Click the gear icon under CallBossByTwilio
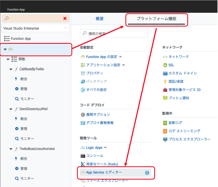The image size is (218, 187). (x=17, y=89)
